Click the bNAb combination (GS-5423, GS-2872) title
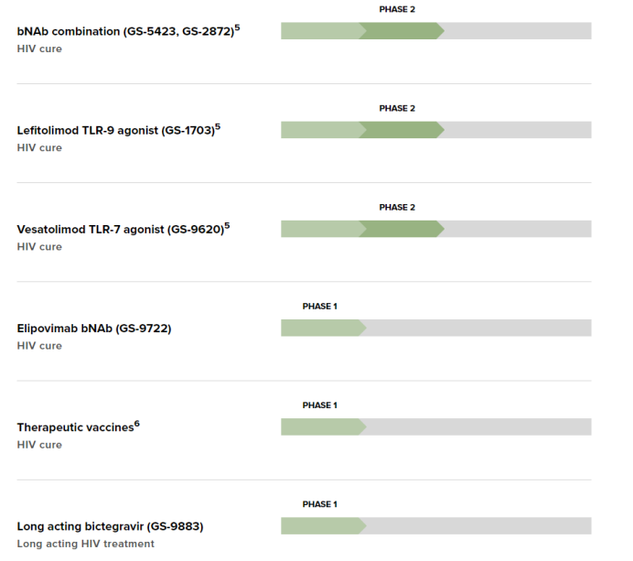Screen dimensions: 633x561 [x=124, y=32]
